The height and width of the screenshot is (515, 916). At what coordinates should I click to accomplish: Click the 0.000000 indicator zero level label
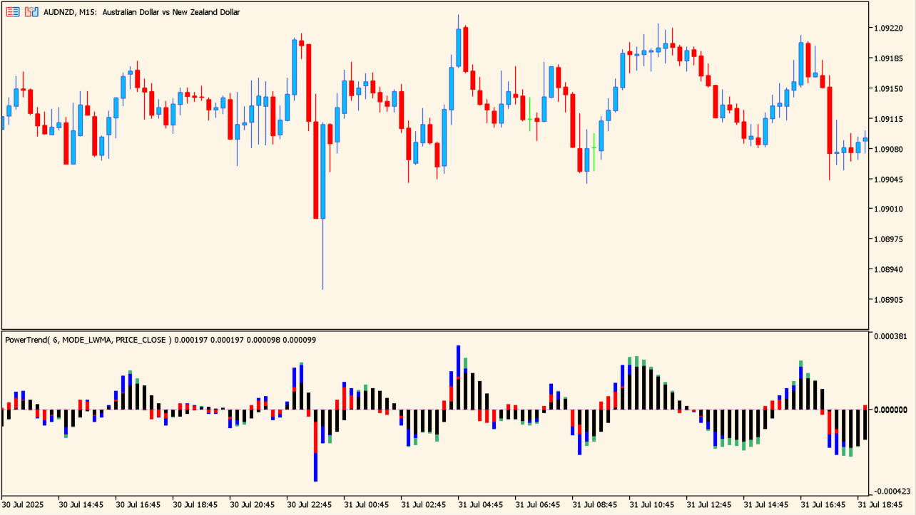click(x=890, y=410)
